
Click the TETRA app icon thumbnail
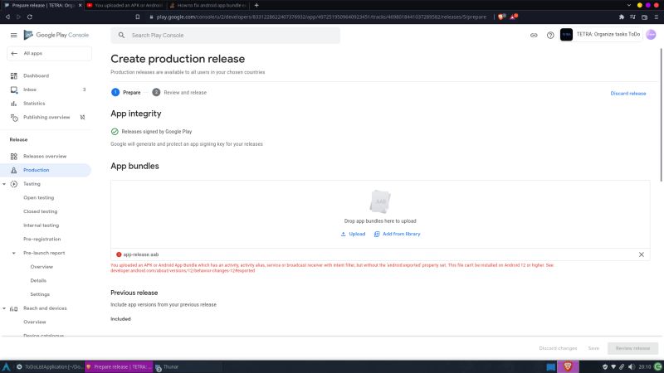click(566, 35)
